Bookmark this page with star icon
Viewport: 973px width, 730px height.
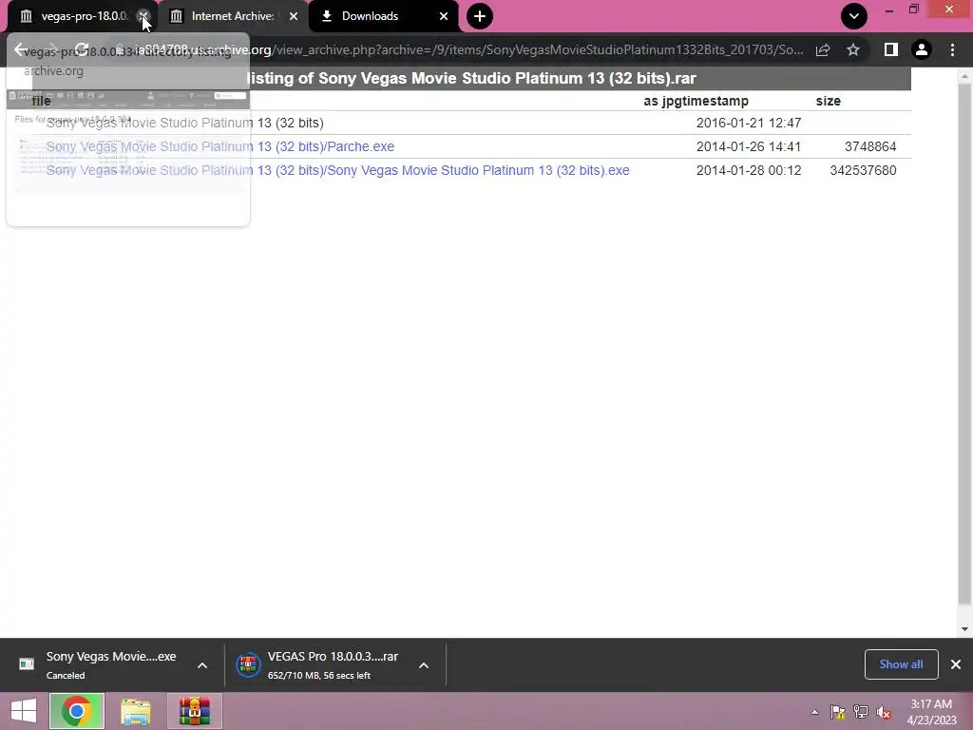[853, 49]
